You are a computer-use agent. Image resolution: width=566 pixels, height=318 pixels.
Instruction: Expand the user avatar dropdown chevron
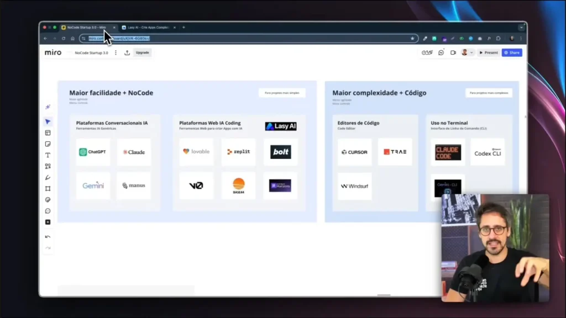[471, 52]
